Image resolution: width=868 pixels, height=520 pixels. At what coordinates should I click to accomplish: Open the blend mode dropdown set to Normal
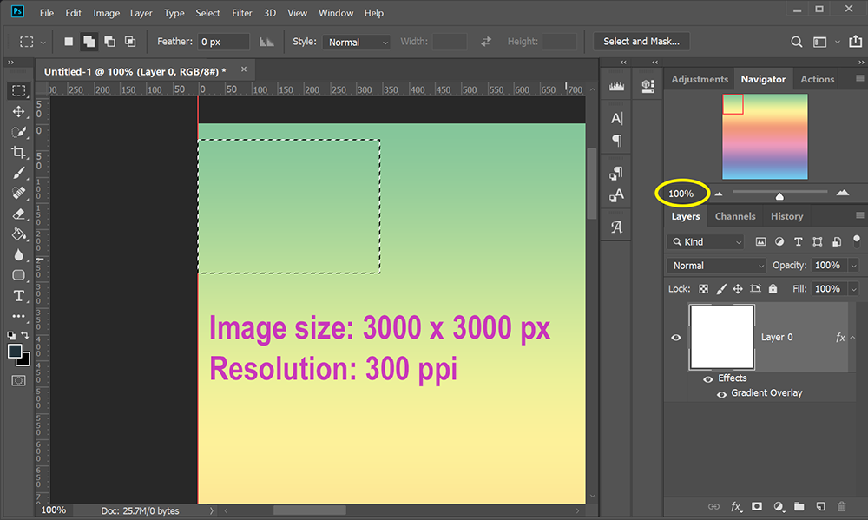click(716, 265)
